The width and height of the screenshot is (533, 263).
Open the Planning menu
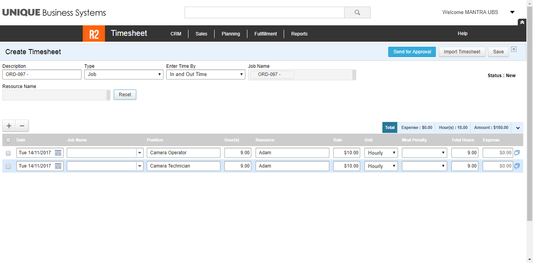(231, 34)
